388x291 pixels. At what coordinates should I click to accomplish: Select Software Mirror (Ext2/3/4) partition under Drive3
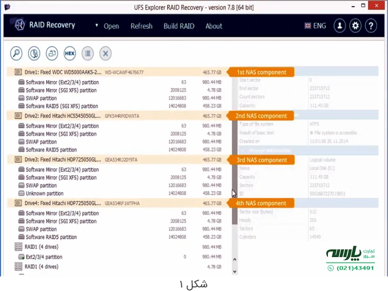pyautogui.click(x=120, y=169)
